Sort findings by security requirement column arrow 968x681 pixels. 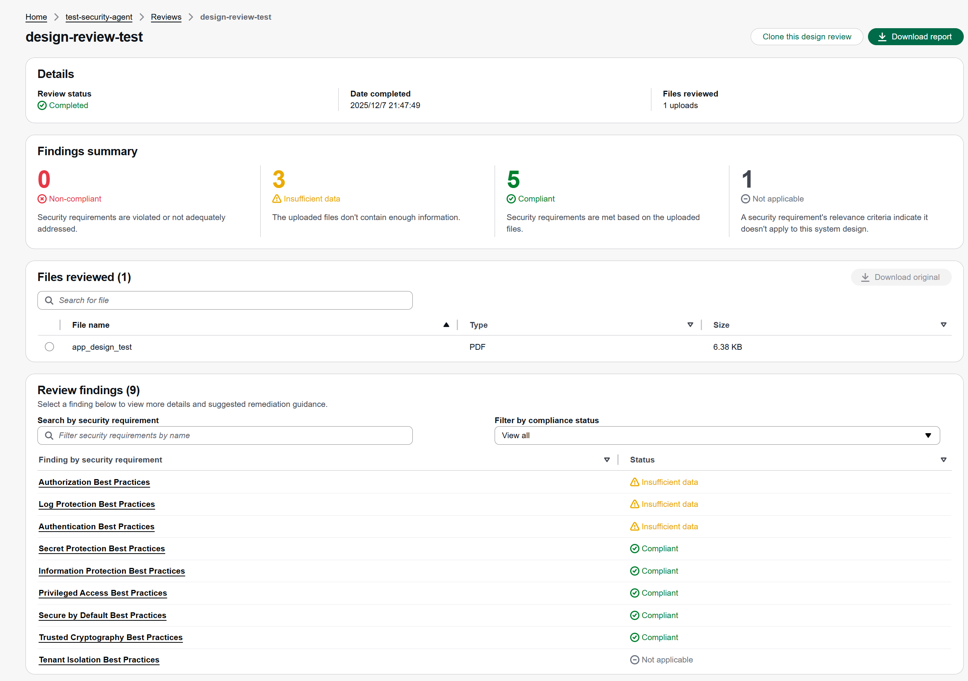pos(607,460)
